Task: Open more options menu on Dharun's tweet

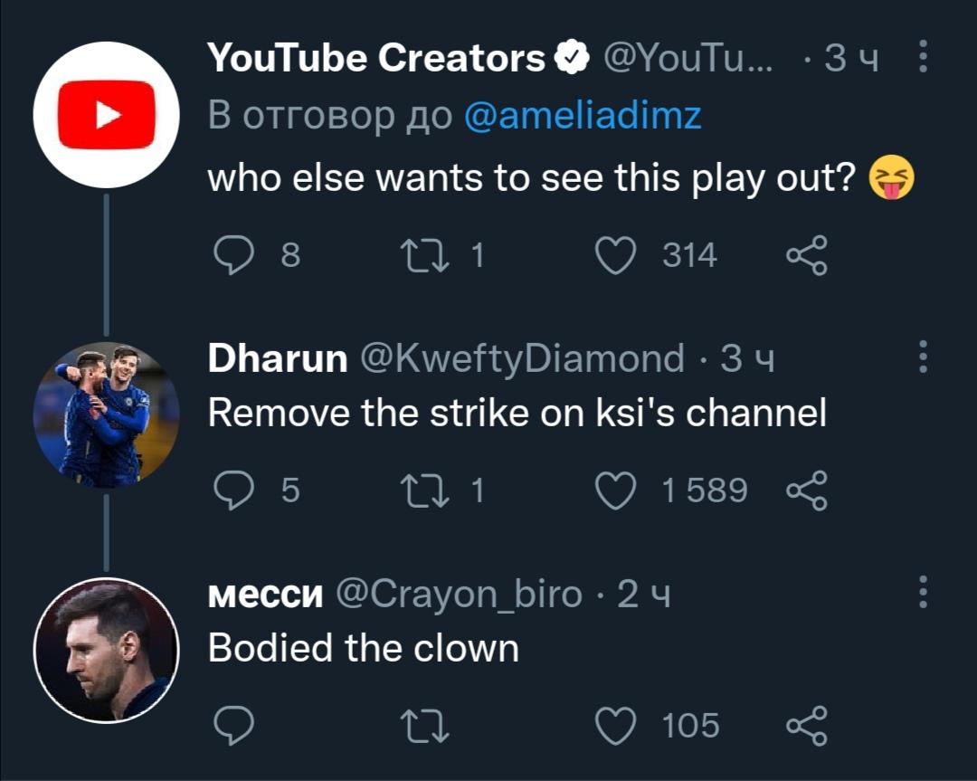Action: point(923,357)
